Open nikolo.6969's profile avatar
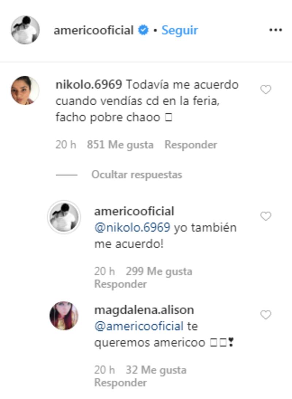Viewport: 292px width, 399px height. tap(25, 90)
